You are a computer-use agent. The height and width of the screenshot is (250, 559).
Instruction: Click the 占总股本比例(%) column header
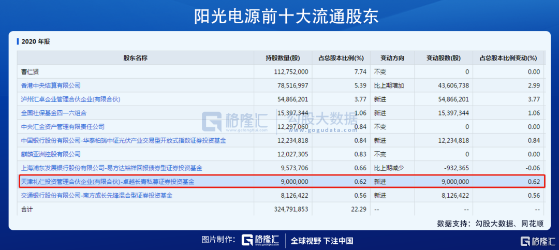(x=342, y=58)
